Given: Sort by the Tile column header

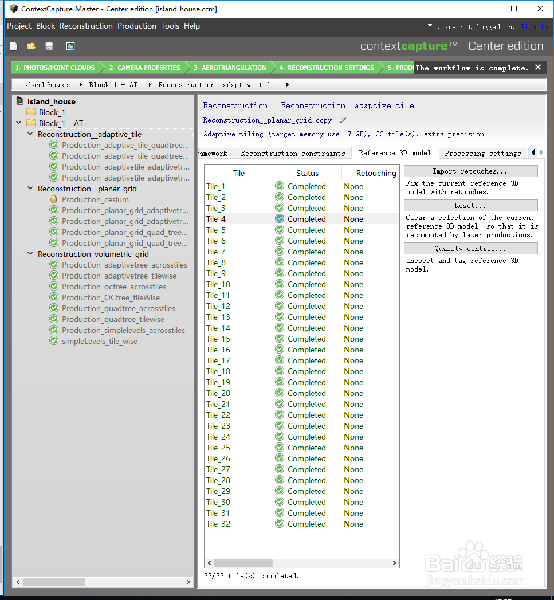Looking at the screenshot, I should click(239, 173).
